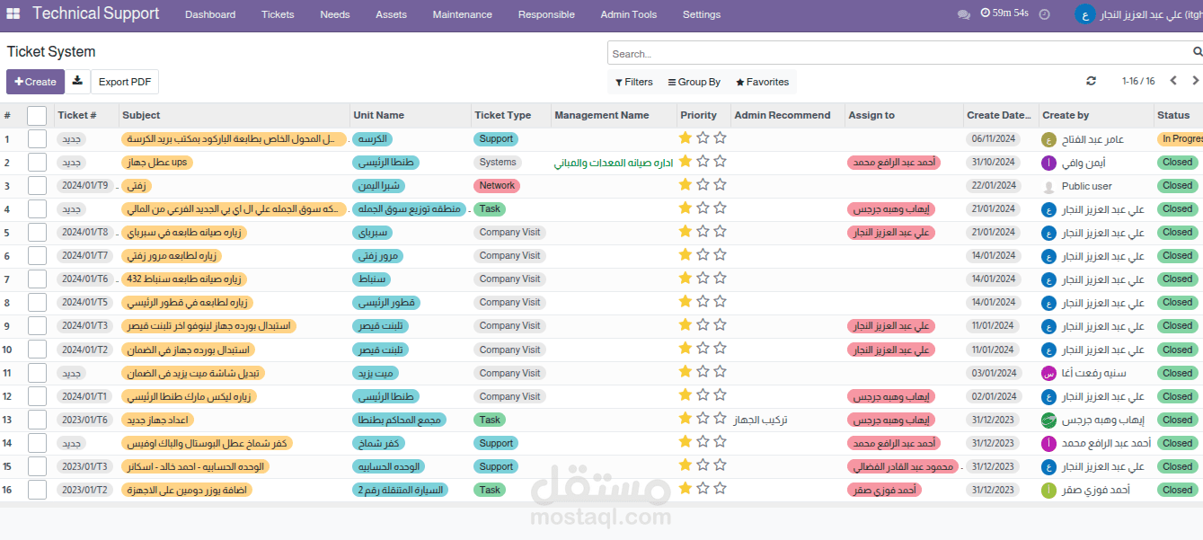Set second priority star in row 10
The width and height of the screenshot is (1203, 540).
pyautogui.click(x=703, y=349)
